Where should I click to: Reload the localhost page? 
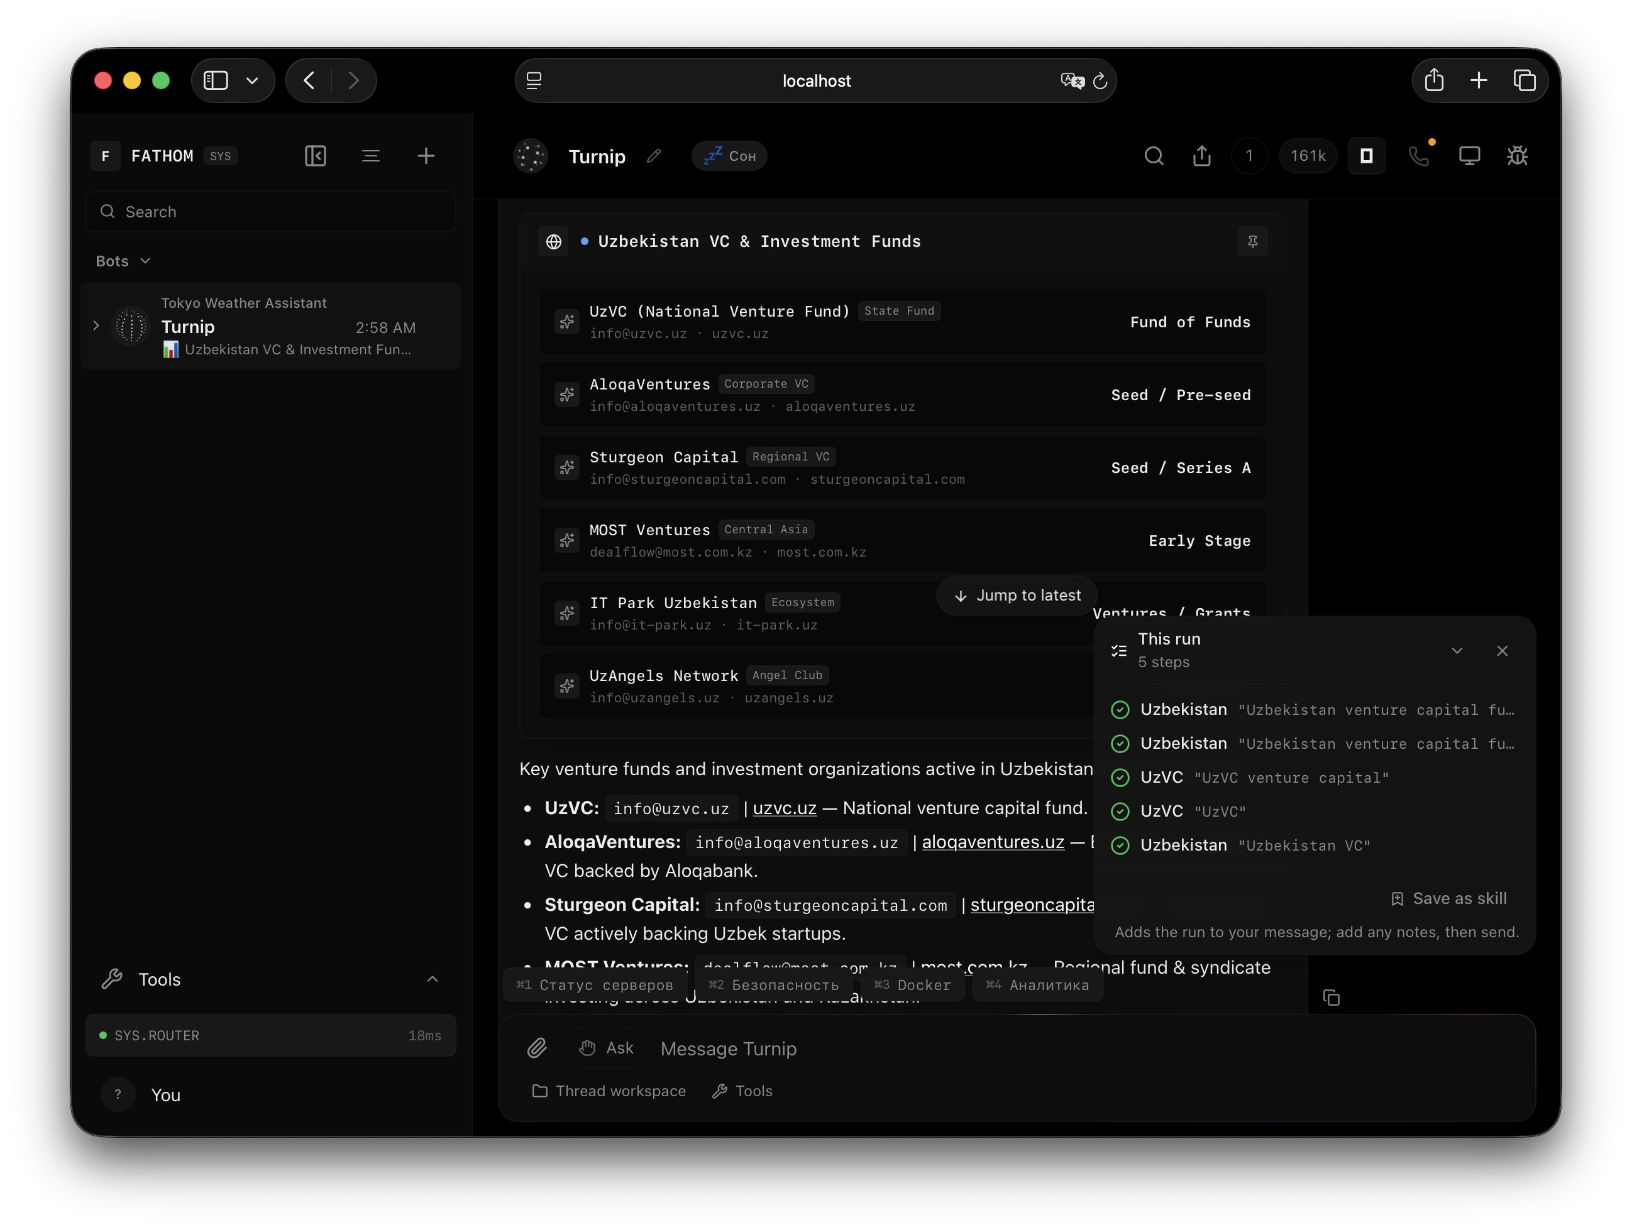click(x=1100, y=80)
